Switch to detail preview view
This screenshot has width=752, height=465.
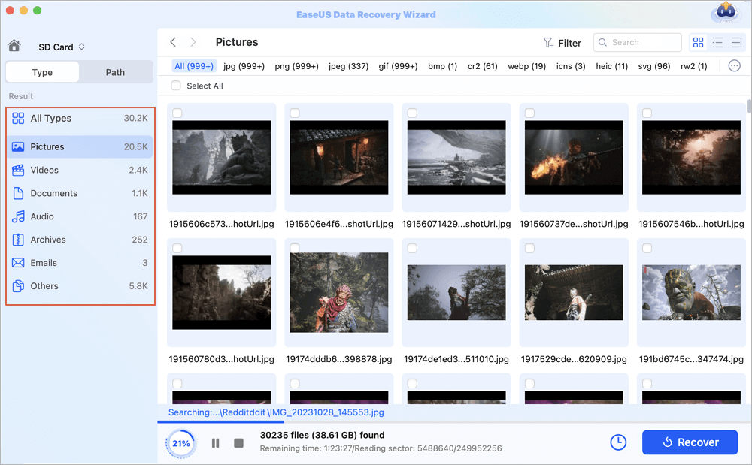(737, 43)
